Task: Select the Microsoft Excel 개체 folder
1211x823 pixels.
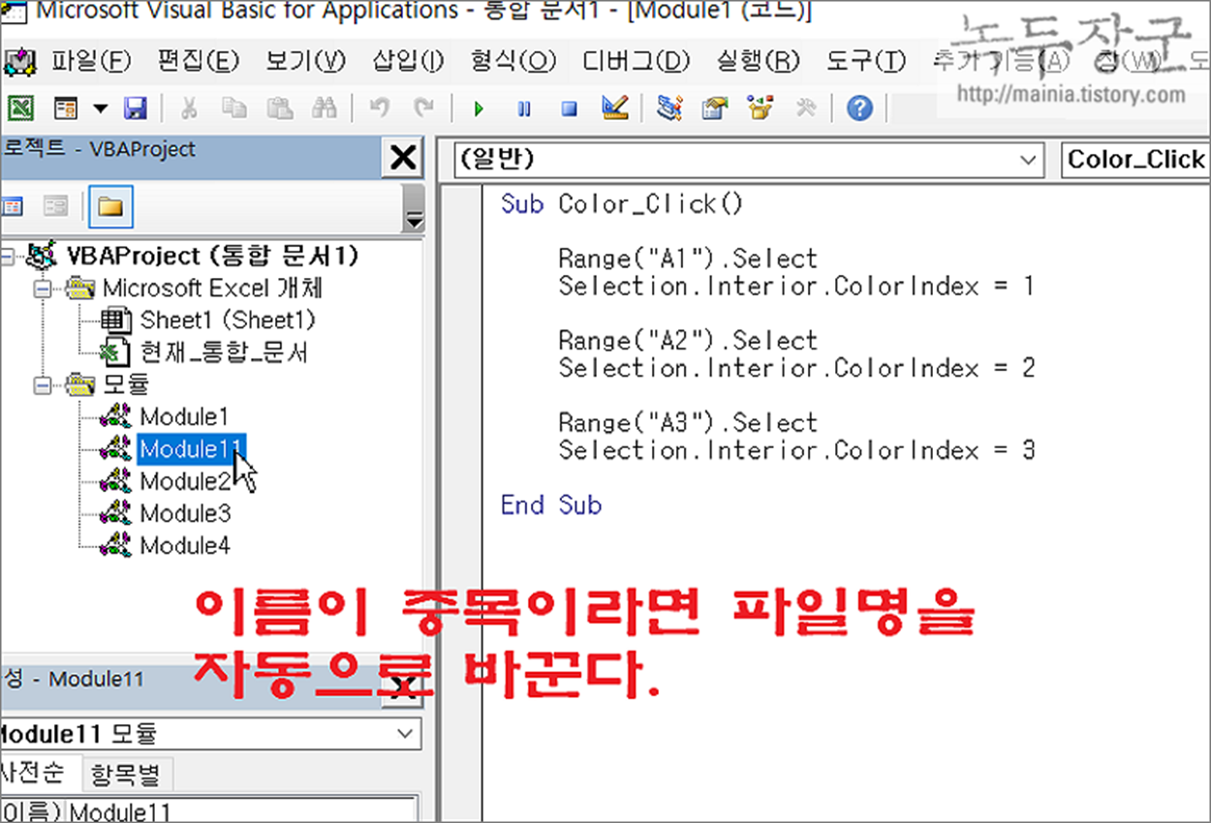Action: pos(212,288)
